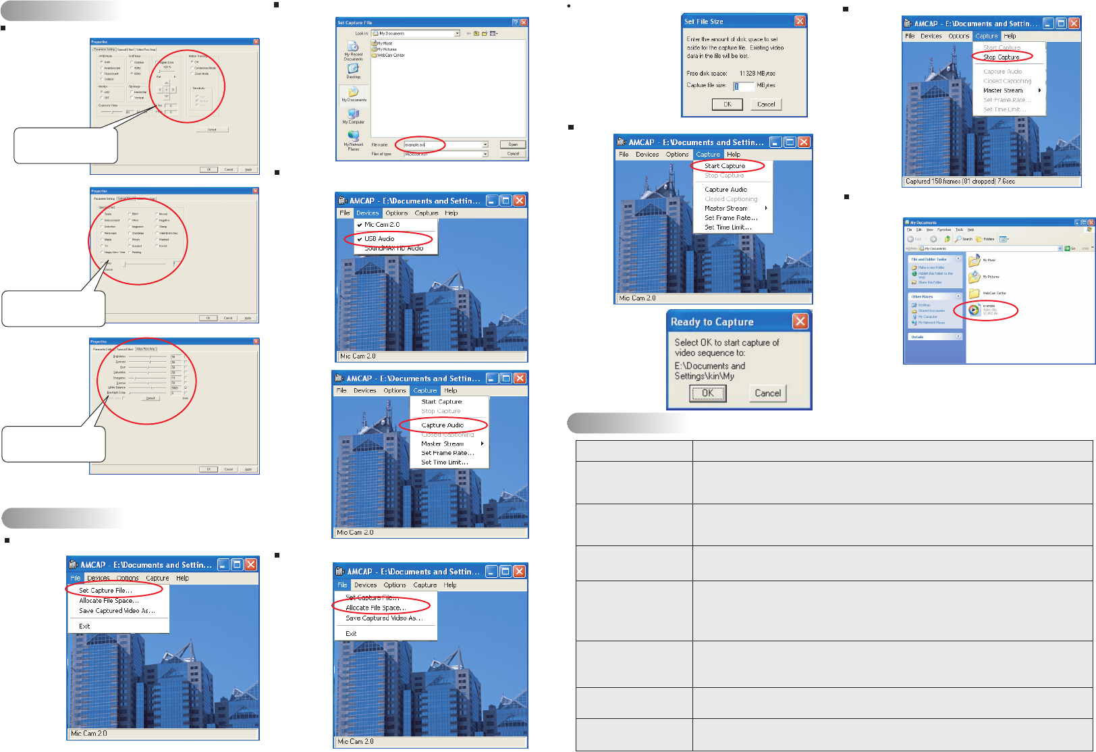Collapse the File and Folder Tasks panel
Viewport: 1096px width, 752px height.
tap(958, 259)
